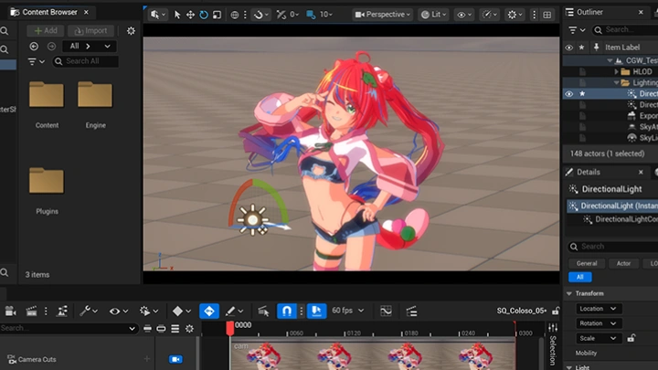Click the red playhead at frame 0000

coord(230,329)
